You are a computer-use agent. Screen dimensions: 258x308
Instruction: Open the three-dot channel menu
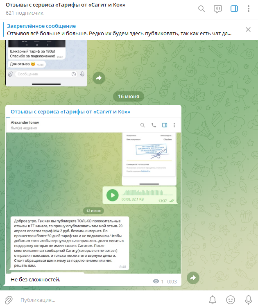(x=249, y=9)
